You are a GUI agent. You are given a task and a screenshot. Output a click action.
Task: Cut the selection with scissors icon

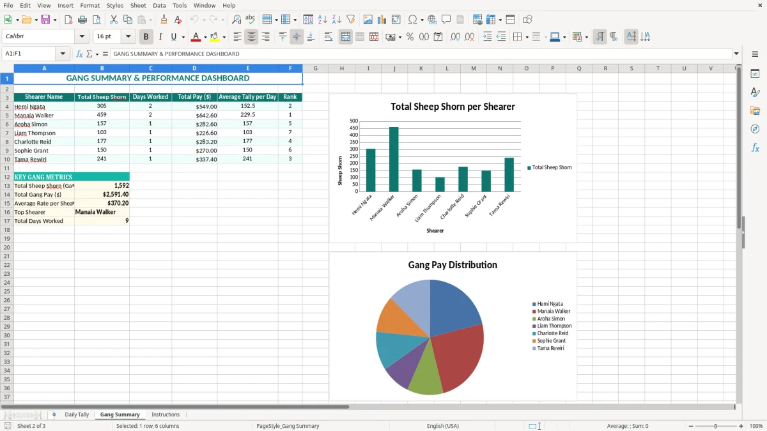click(x=114, y=20)
